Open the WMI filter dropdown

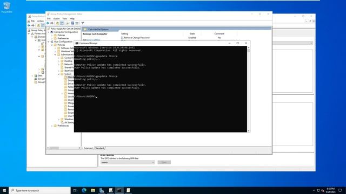(128, 162)
